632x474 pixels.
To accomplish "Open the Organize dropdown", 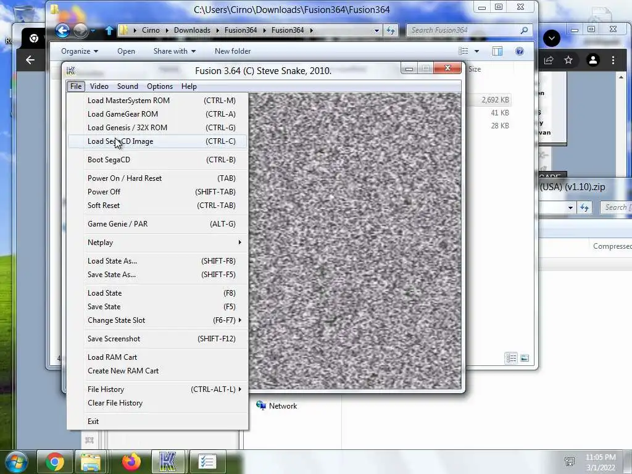I will pos(80,51).
